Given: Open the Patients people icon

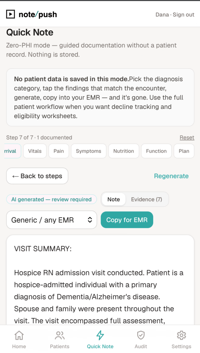Looking at the screenshot, I should (x=59, y=336).
